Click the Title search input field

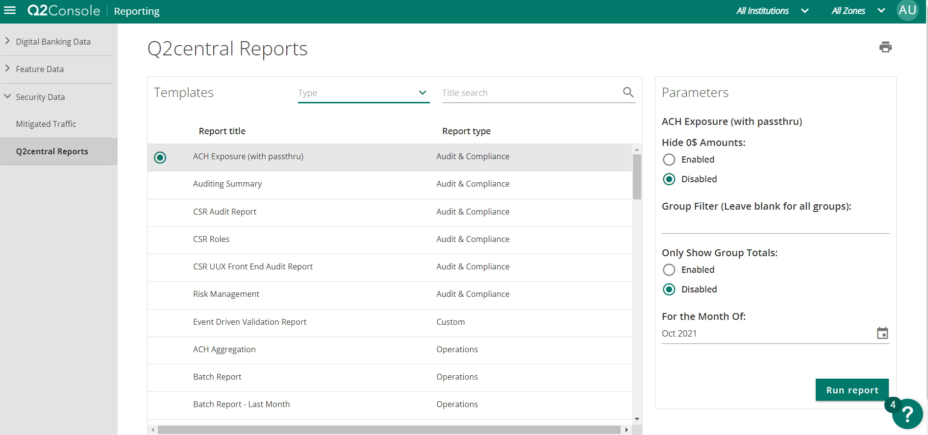530,93
